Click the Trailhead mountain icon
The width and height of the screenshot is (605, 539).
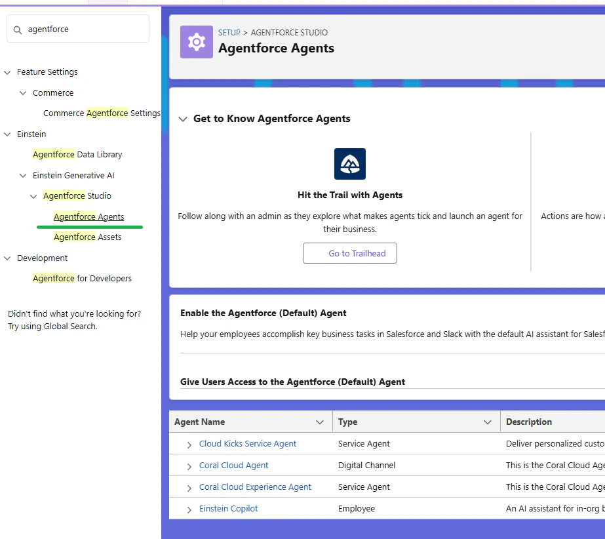[349, 164]
